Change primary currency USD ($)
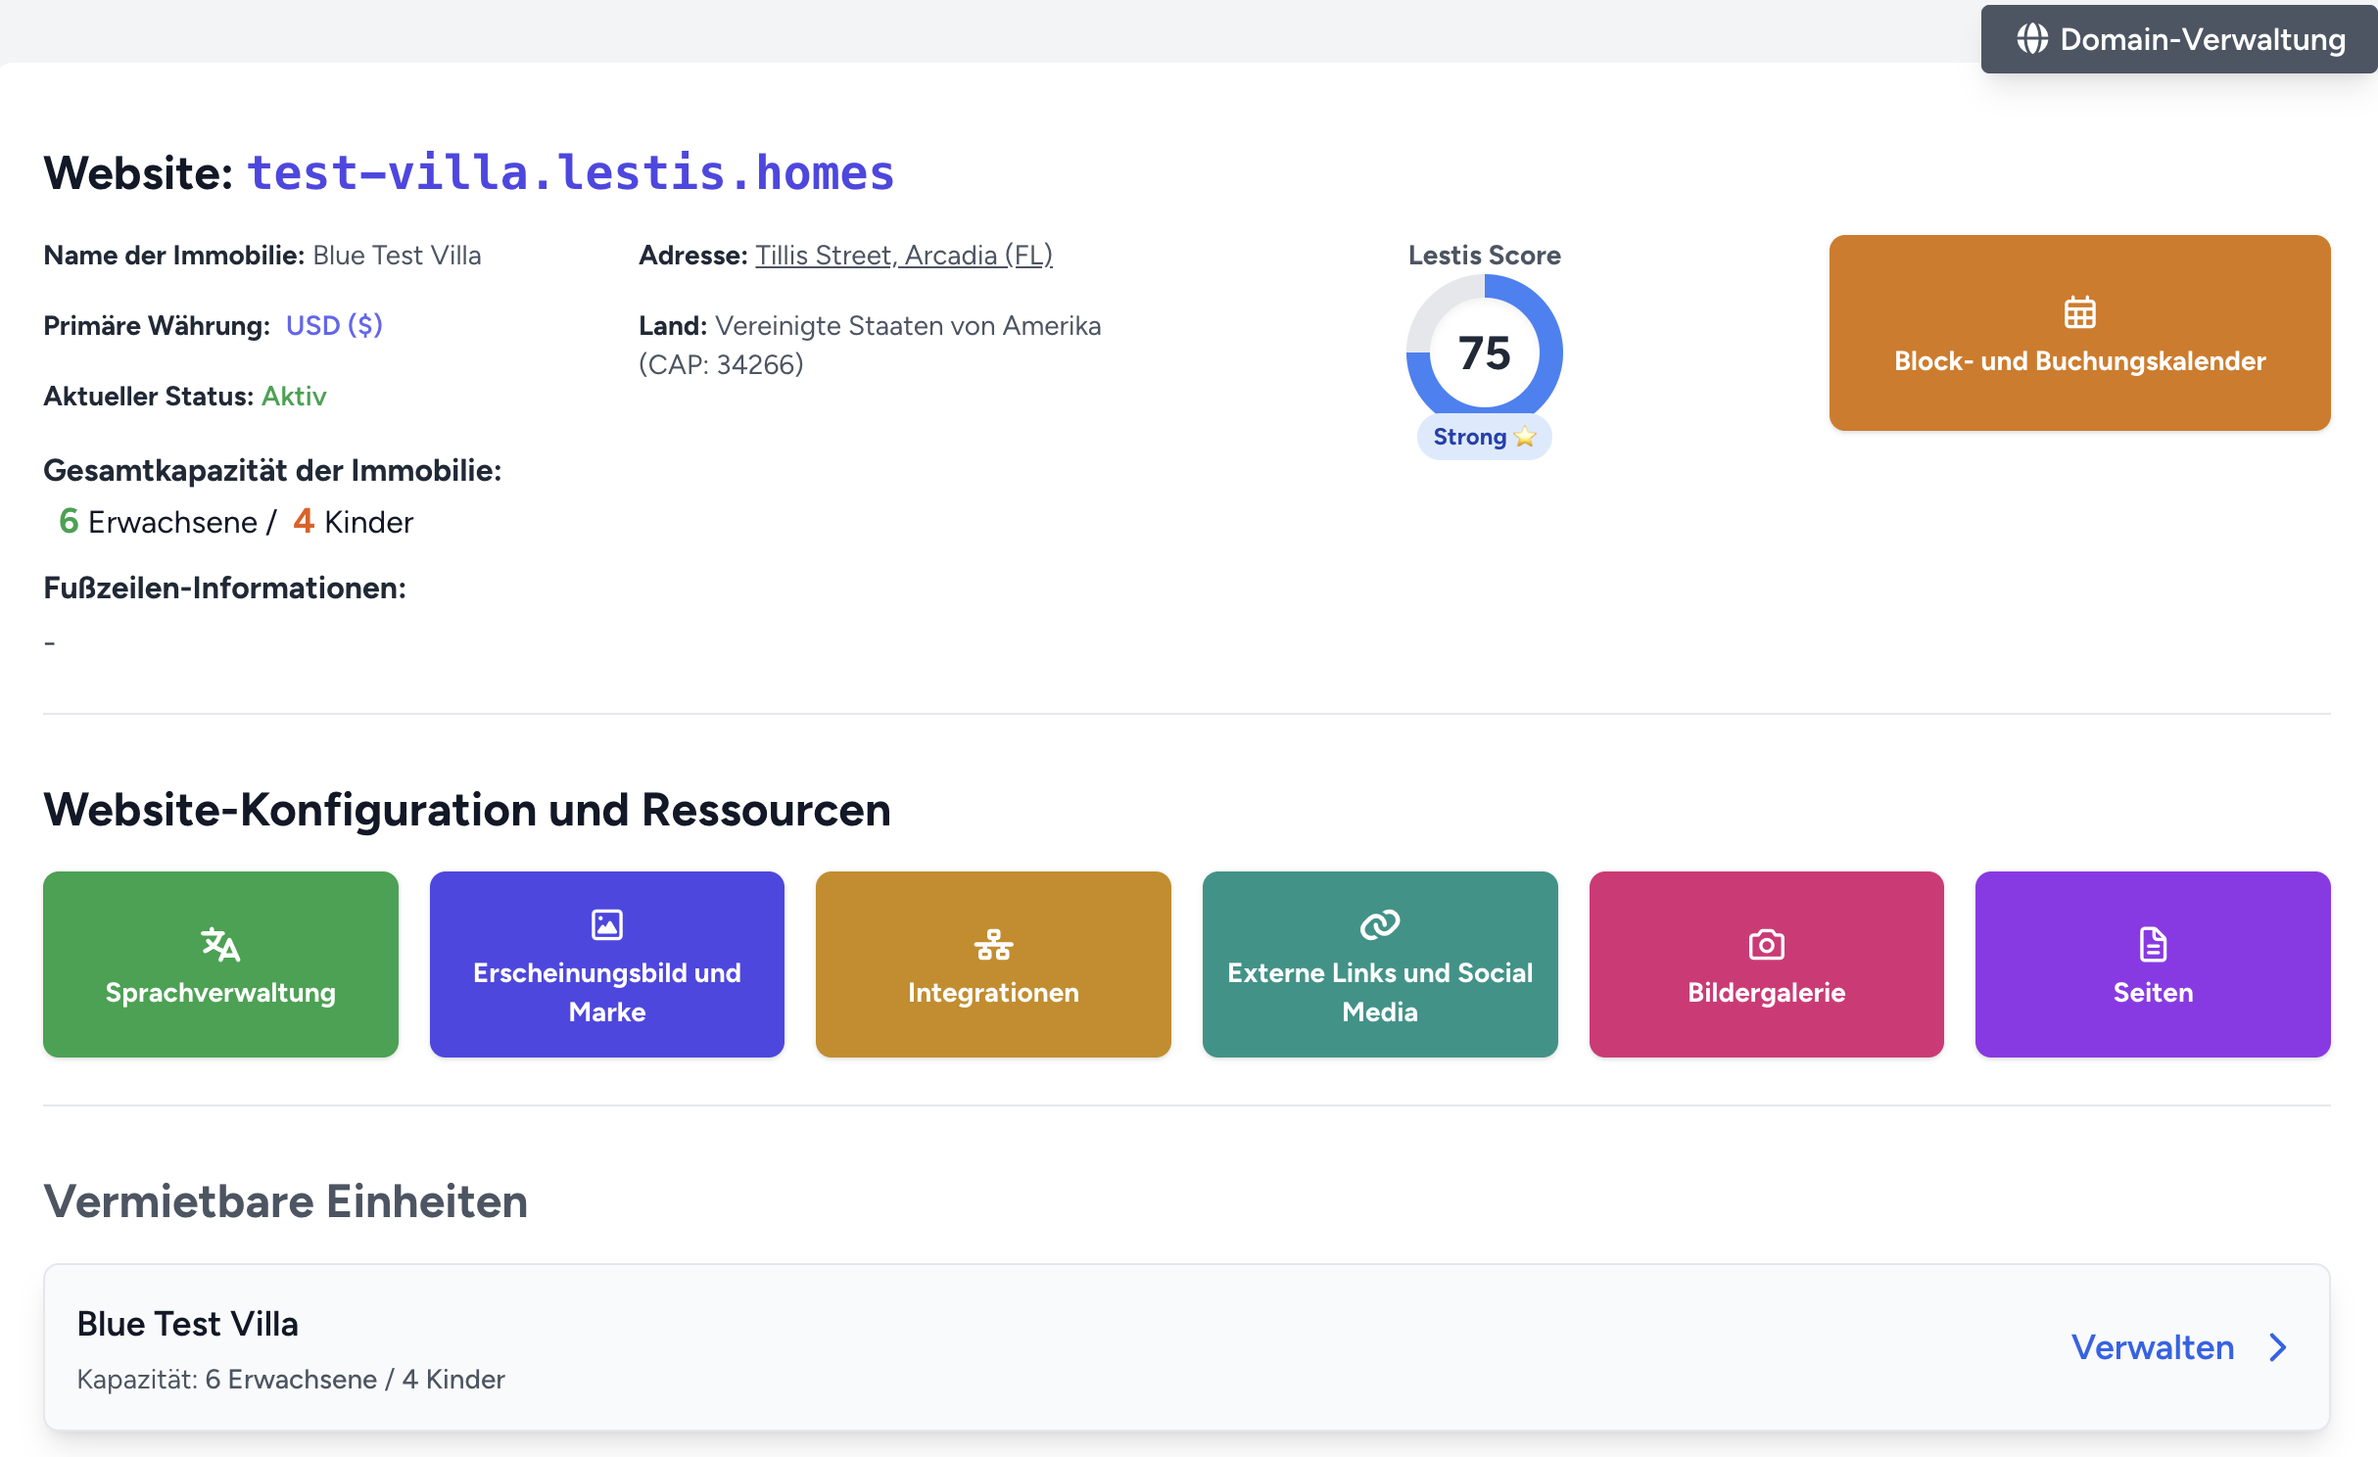The image size is (2378, 1457). pyautogui.click(x=334, y=325)
